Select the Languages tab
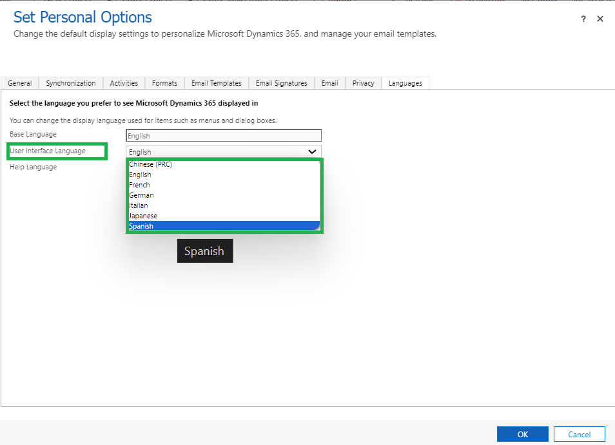Viewport: 615px width, 445px height. point(405,83)
